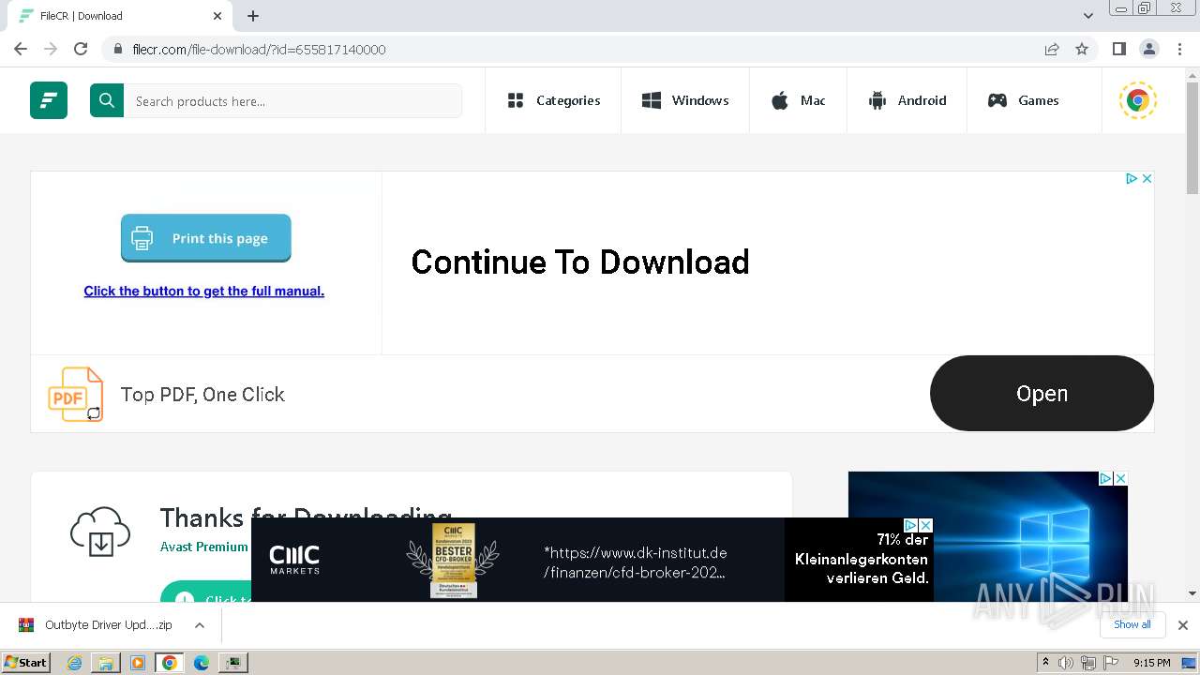Click the dk-institut.de ad link text
Viewport: 1200px width, 675px height.
point(635,562)
